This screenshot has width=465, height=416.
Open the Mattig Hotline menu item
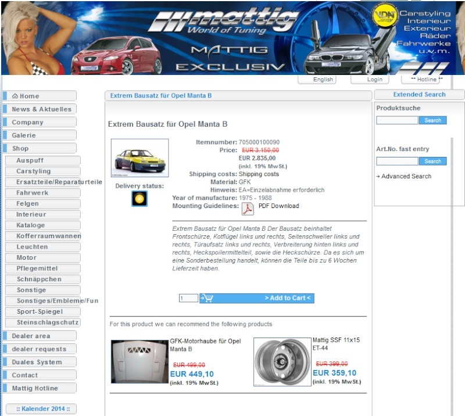pyautogui.click(x=40, y=388)
